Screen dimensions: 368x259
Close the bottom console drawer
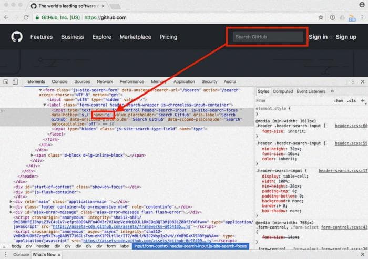[x=363, y=254]
